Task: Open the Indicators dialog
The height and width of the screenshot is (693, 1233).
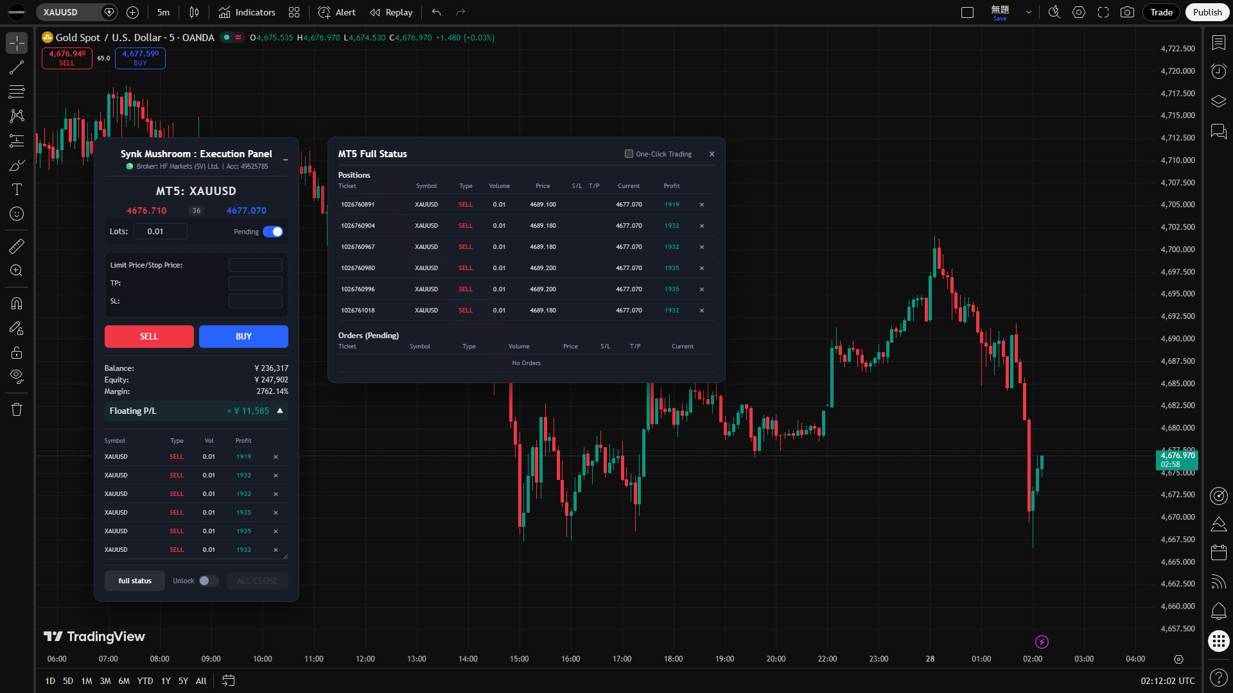Action: [247, 12]
